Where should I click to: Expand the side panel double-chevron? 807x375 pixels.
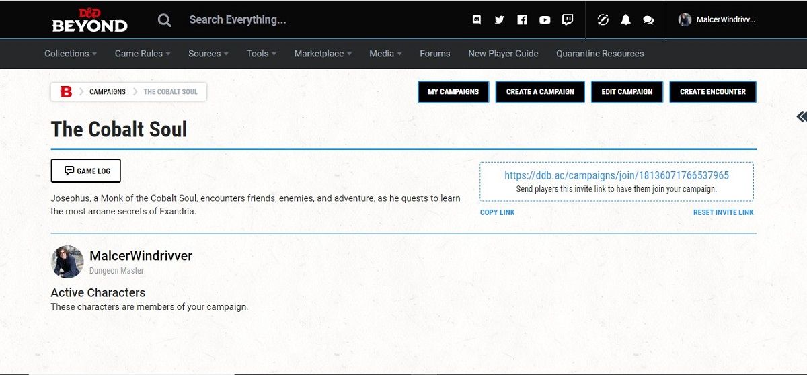point(801,117)
